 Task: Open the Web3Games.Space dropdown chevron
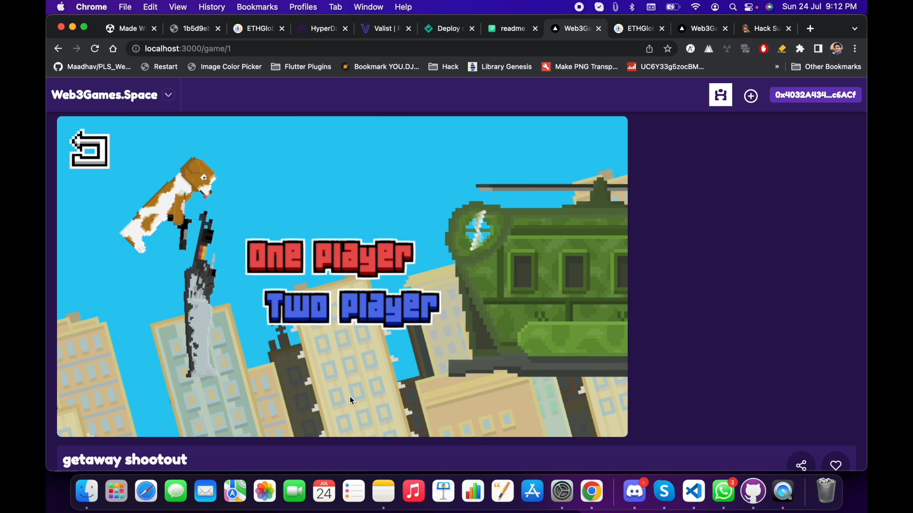point(169,95)
